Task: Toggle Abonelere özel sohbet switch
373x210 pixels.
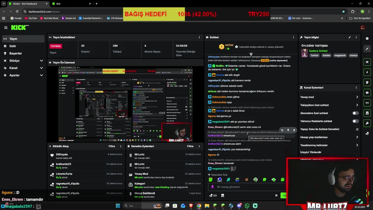Action: (x=356, y=113)
